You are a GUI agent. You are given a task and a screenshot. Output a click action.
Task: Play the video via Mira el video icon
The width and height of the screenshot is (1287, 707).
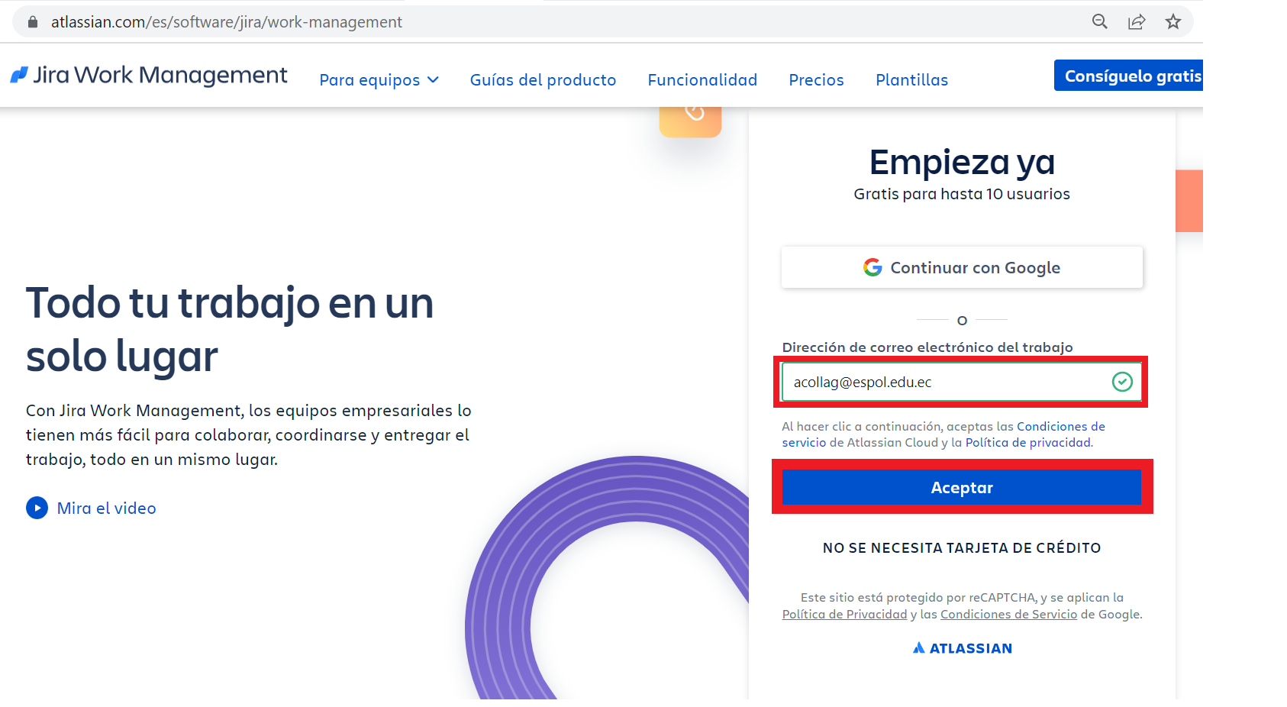(37, 508)
